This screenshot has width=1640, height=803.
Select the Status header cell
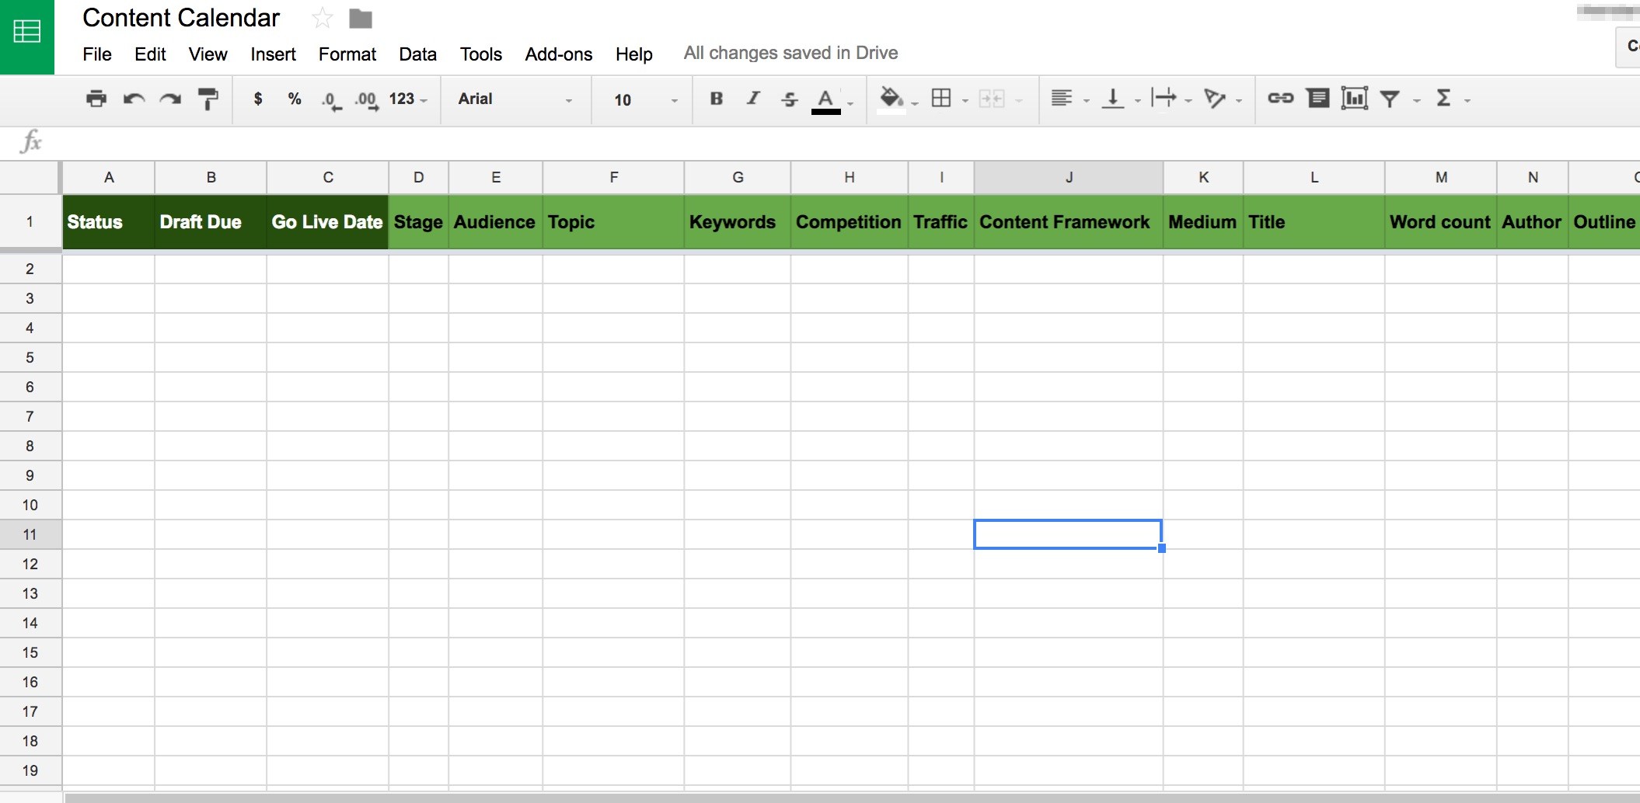click(x=109, y=222)
